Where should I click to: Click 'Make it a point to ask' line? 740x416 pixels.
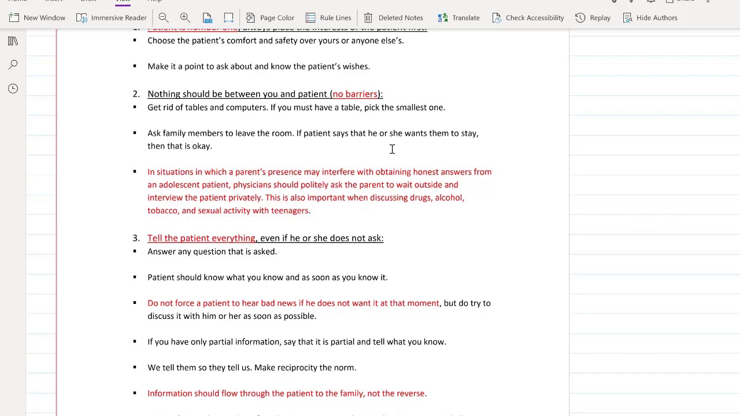pos(258,66)
